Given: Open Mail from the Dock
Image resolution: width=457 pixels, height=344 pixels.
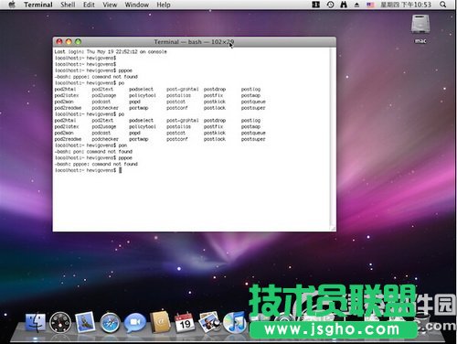Looking at the screenshot, I should pos(85,322).
